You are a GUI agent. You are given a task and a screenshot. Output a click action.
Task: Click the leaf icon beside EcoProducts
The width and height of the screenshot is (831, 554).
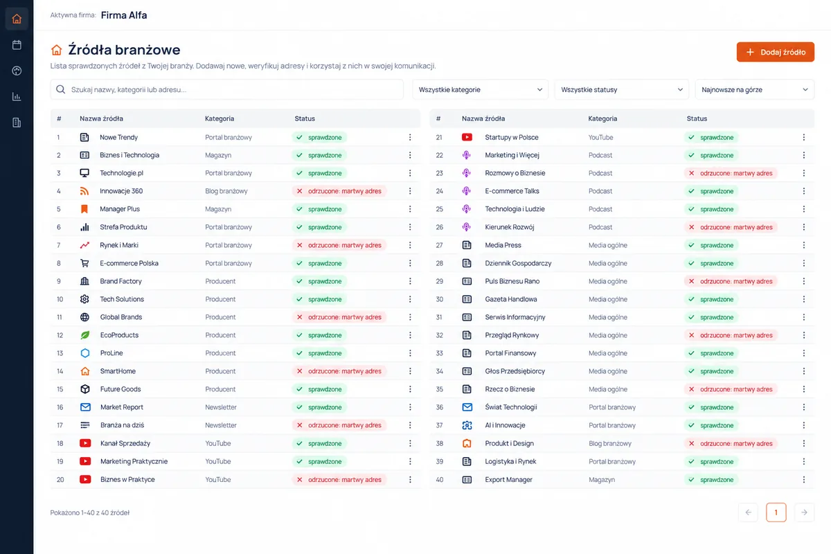84,335
